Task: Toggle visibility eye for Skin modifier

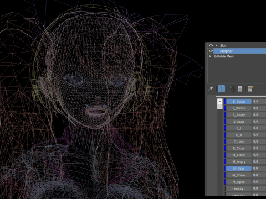Action: coord(211,45)
